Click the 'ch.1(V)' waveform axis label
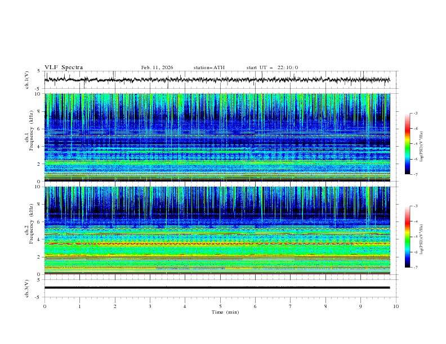Viewport: 446px width, 344px height. tap(27, 80)
